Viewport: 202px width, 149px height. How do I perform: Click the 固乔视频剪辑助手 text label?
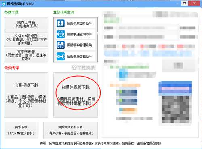click(x=80, y=56)
